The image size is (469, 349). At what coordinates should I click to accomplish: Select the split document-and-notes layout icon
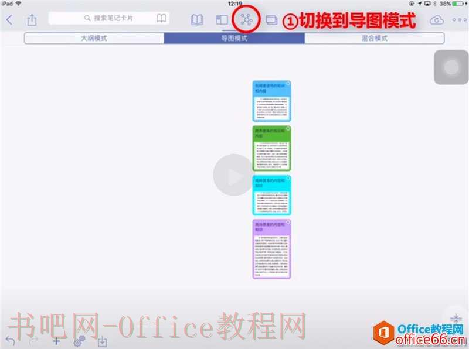coord(222,20)
